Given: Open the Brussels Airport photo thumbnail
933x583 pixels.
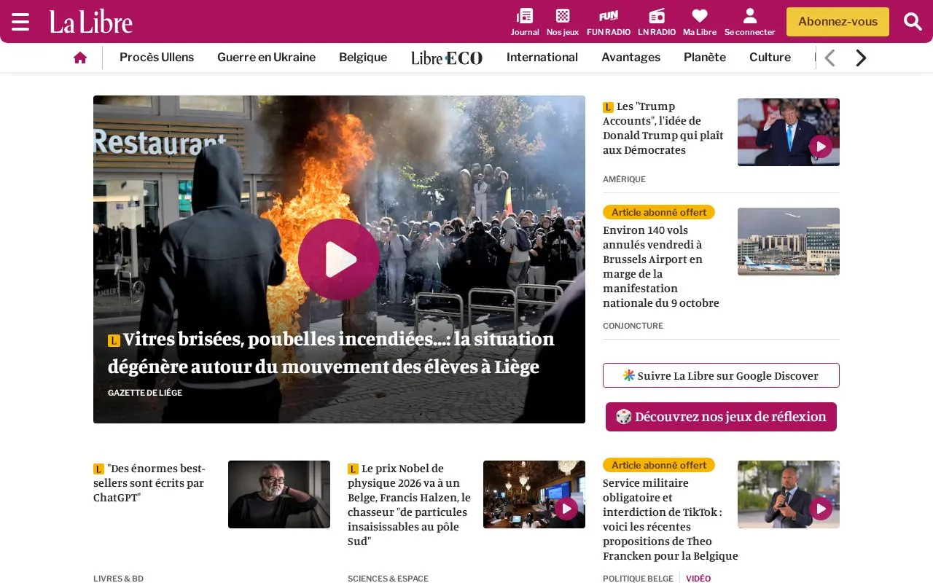Looking at the screenshot, I should tap(789, 241).
